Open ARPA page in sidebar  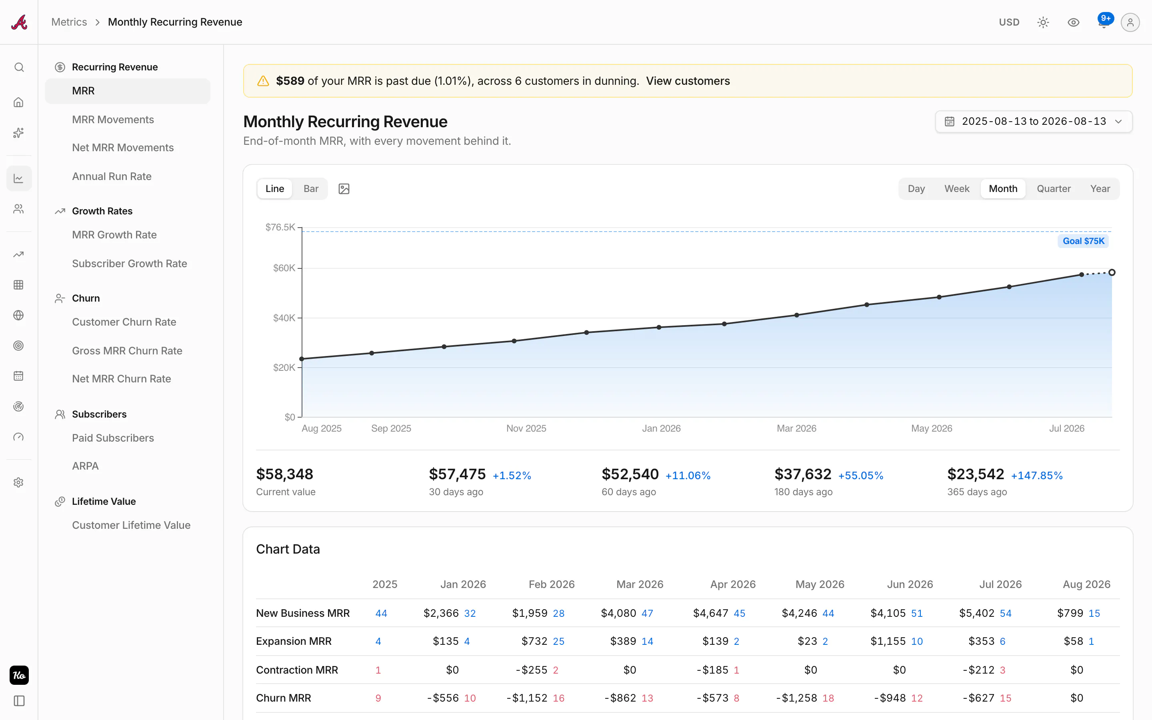click(85, 466)
